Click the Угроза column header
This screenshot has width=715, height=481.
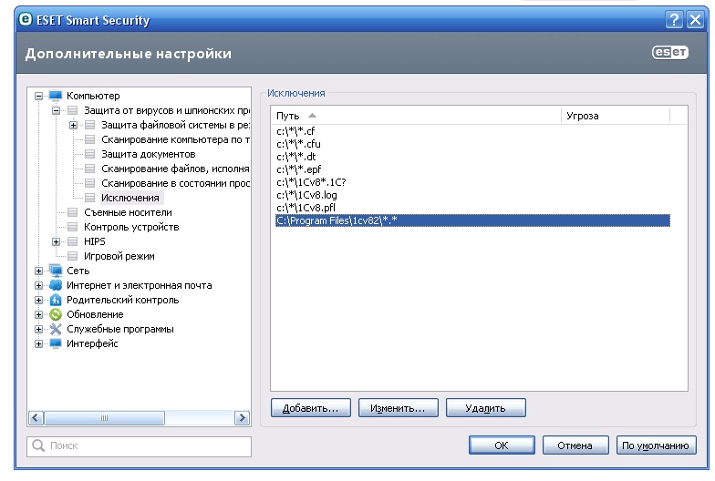coord(616,116)
